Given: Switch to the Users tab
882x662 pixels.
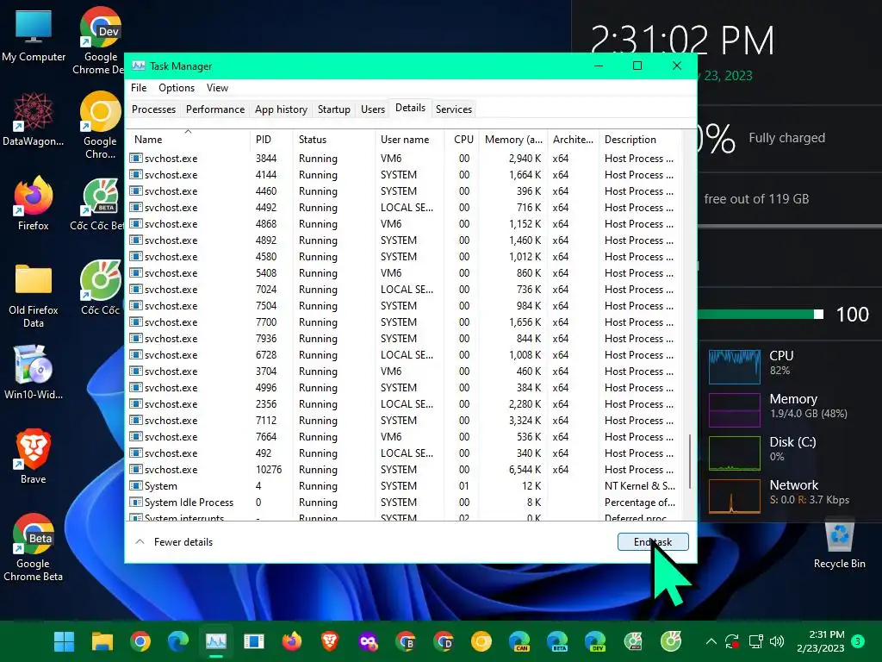Looking at the screenshot, I should click(372, 109).
